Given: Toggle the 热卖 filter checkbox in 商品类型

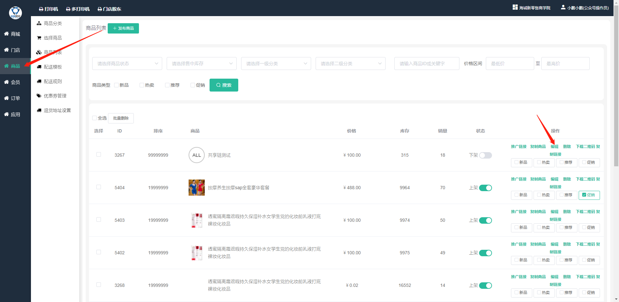Looking at the screenshot, I should coord(142,85).
